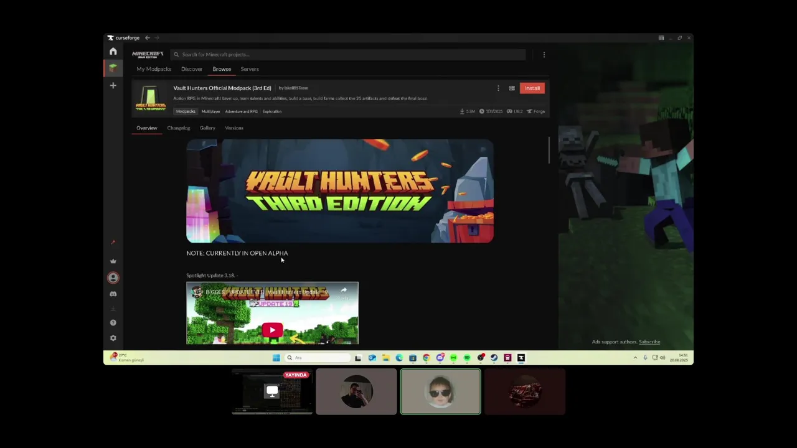This screenshot has width=797, height=448.
Task: Click the YouTube channel avatar on video
Action: pos(196,292)
